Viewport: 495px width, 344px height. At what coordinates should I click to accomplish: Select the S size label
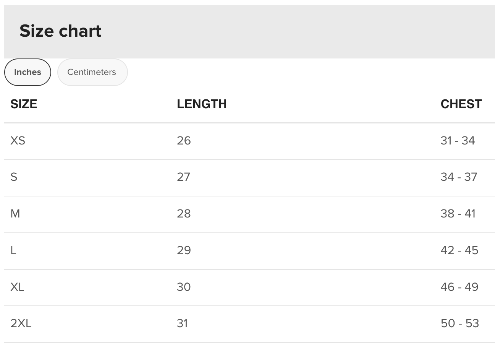[14, 177]
